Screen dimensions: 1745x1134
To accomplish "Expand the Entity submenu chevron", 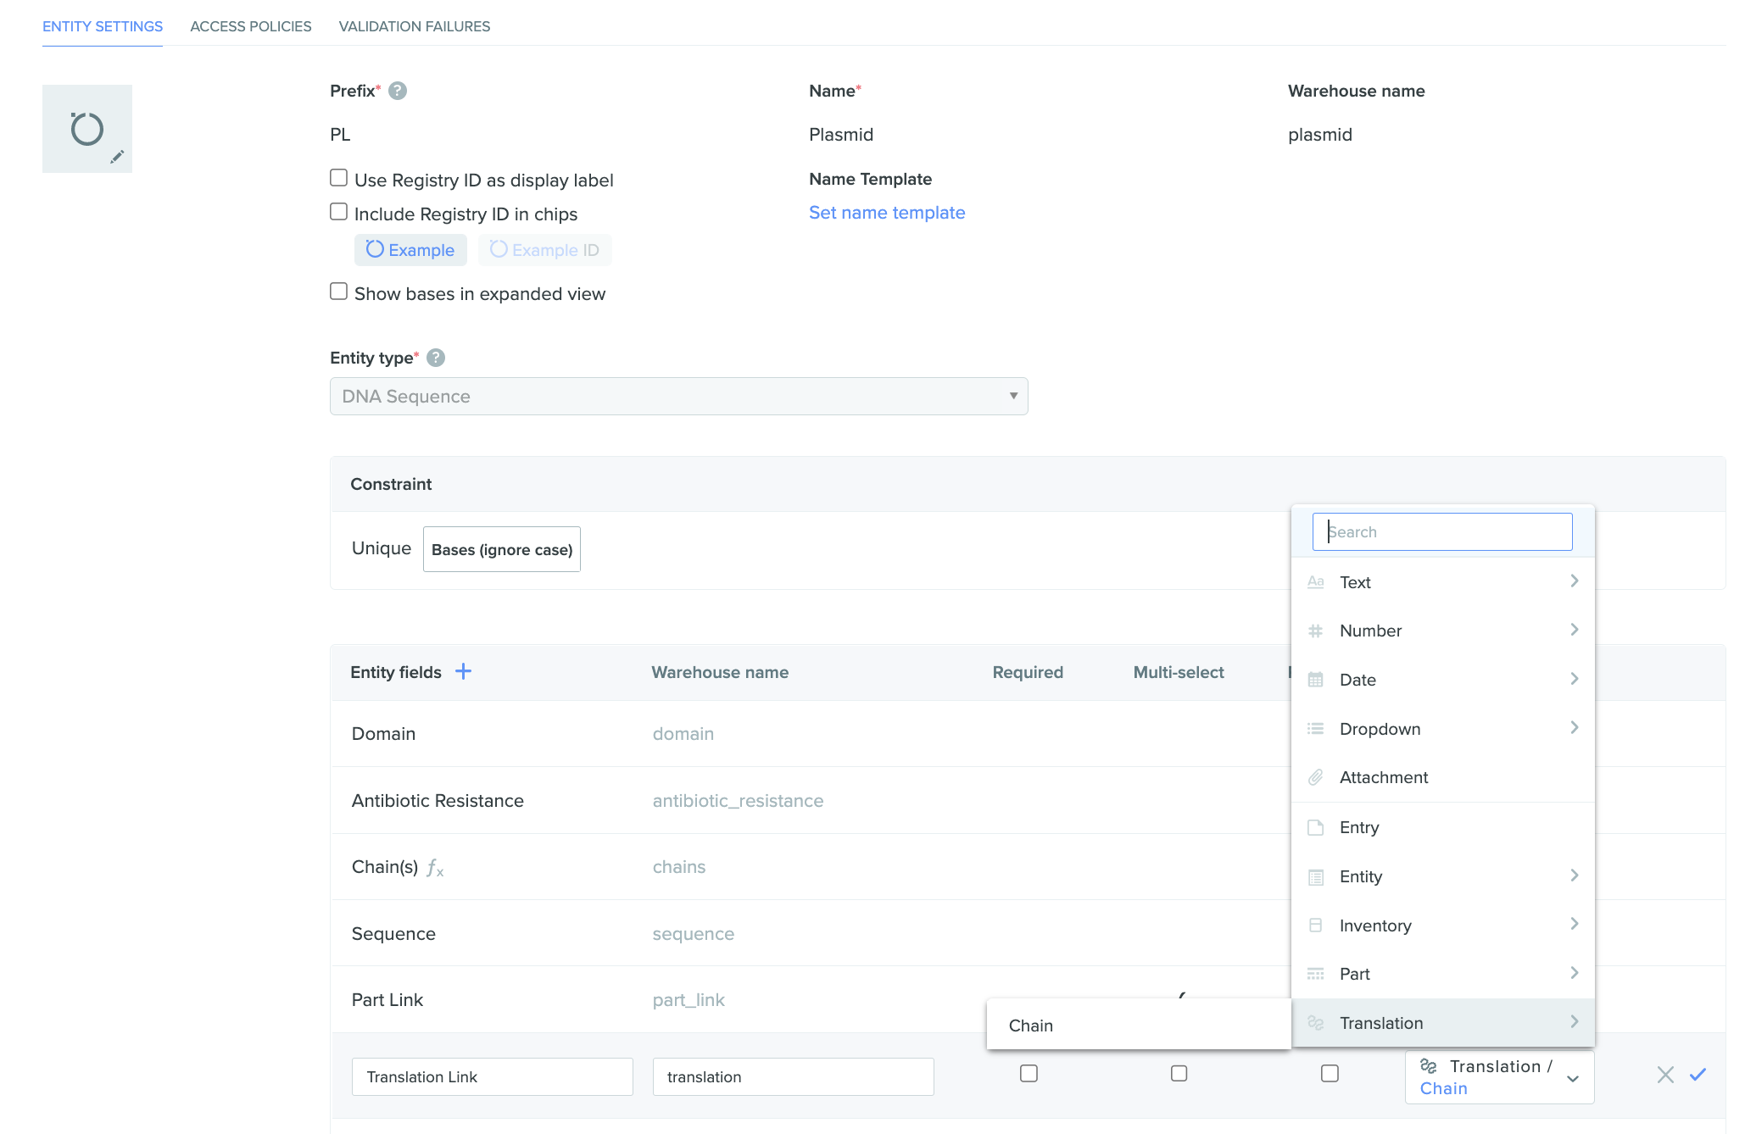I will click(1574, 876).
